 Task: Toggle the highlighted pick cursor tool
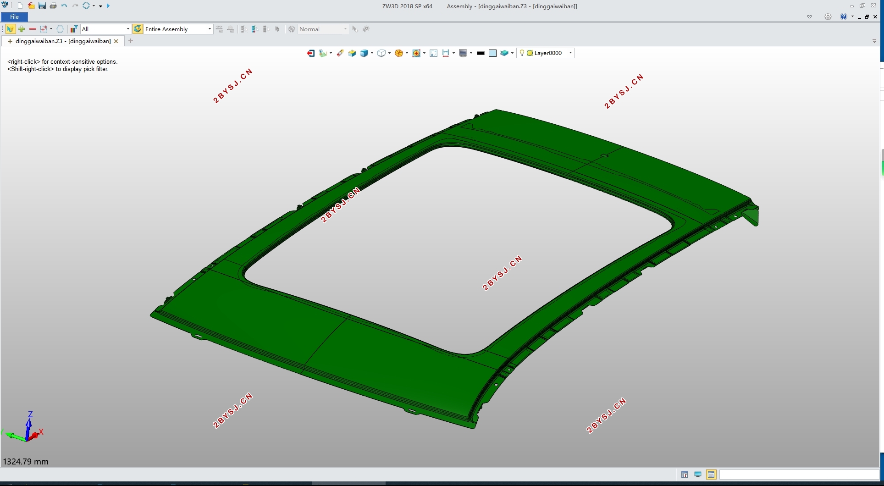coord(10,29)
